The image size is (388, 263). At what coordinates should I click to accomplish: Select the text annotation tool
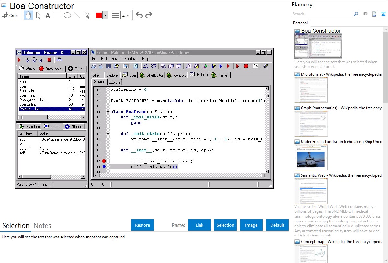click(x=48, y=15)
